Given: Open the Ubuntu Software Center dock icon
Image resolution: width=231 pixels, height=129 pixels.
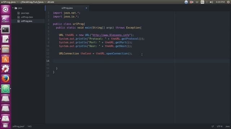Looking at the screenshot, I should [x=5, y=59].
